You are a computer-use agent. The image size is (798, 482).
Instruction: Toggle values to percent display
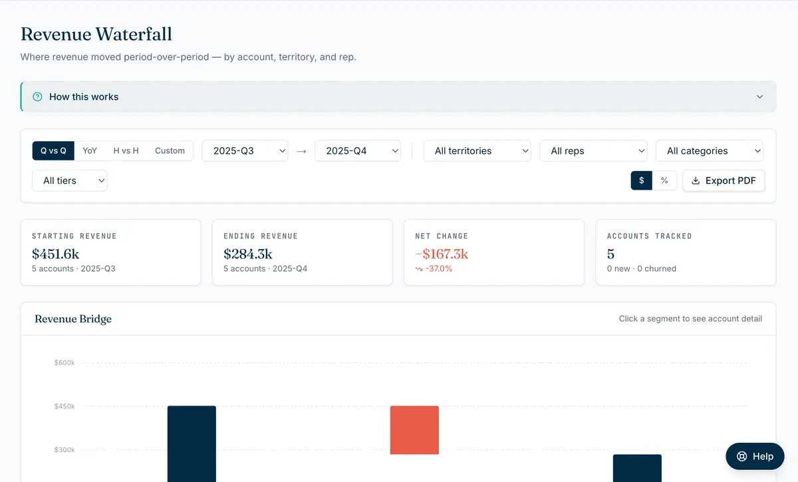[x=664, y=180]
